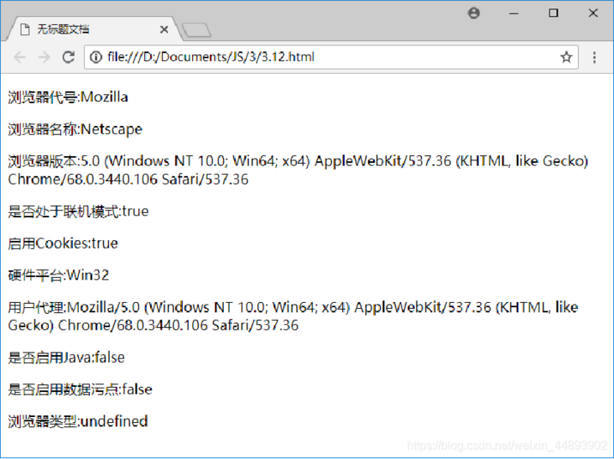
Task: Click the browser back arrow
Action: 19,57
